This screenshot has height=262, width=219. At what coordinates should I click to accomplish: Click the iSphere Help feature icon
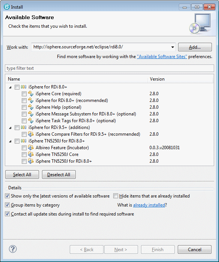(31, 107)
